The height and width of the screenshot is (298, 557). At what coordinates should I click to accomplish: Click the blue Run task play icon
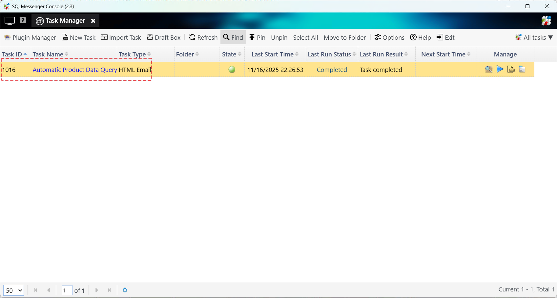tap(500, 69)
